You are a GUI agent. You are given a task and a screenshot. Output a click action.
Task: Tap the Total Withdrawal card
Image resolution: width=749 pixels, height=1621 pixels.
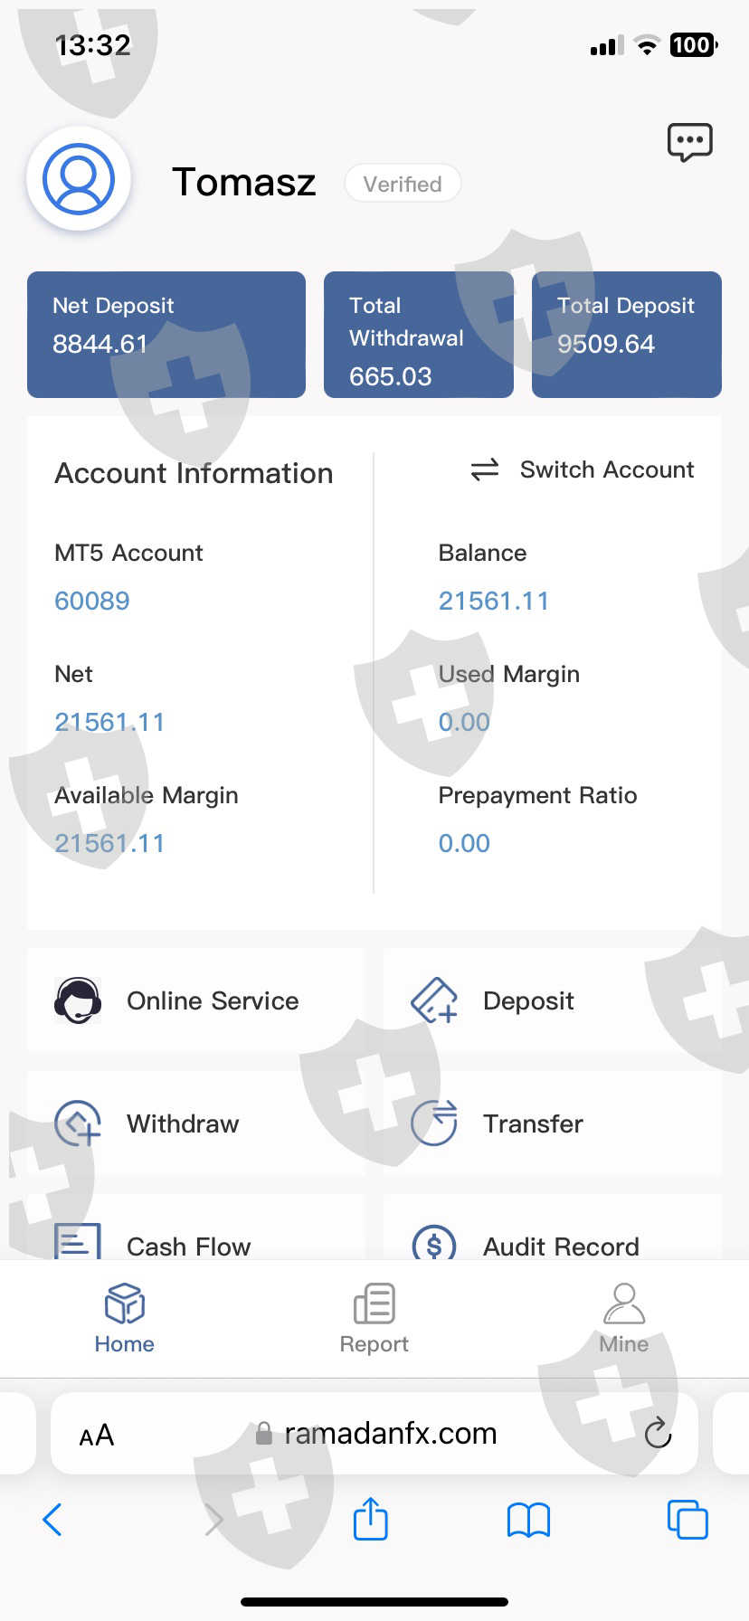419,335
